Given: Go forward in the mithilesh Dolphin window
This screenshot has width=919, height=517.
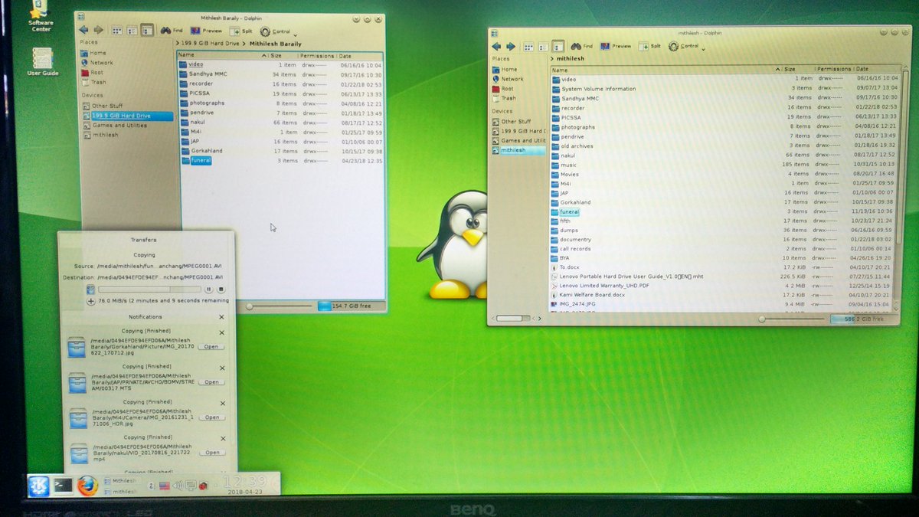Looking at the screenshot, I should [x=510, y=46].
